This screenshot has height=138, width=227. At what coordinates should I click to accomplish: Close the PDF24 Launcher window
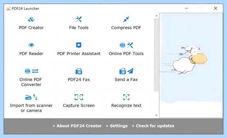(216, 8)
